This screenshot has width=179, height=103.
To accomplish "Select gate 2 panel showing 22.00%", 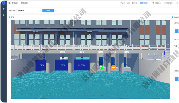I will click(62, 65).
